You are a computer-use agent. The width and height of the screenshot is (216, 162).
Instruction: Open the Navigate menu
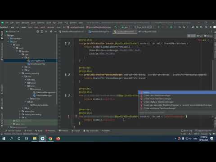click(25, 23)
